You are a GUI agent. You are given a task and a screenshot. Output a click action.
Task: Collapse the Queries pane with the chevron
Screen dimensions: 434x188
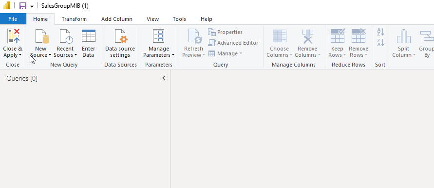click(x=164, y=78)
